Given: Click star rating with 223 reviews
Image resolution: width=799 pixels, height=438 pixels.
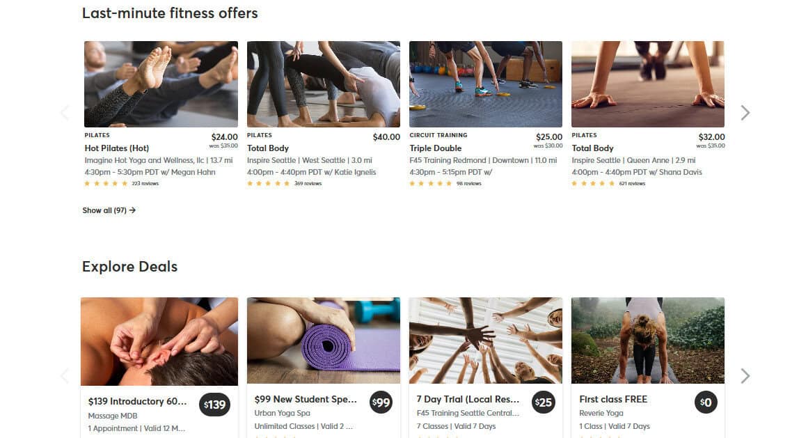Looking at the screenshot, I should tap(121, 184).
